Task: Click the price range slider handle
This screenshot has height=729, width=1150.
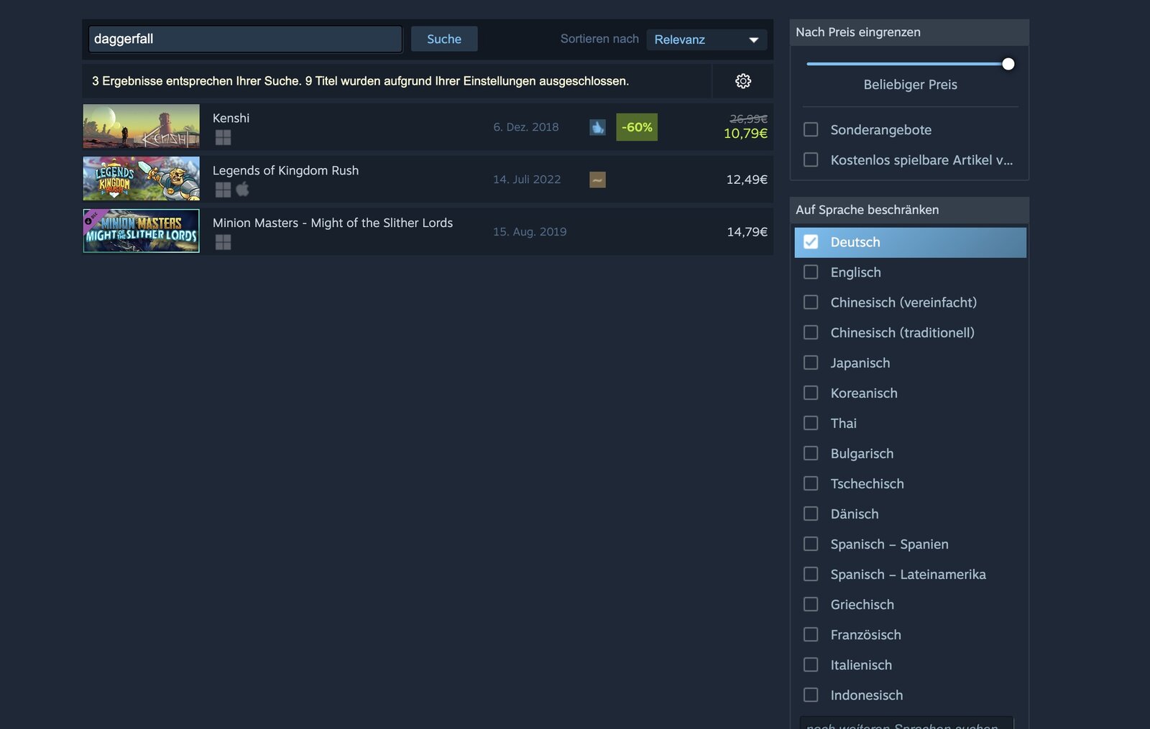Action: (1008, 64)
